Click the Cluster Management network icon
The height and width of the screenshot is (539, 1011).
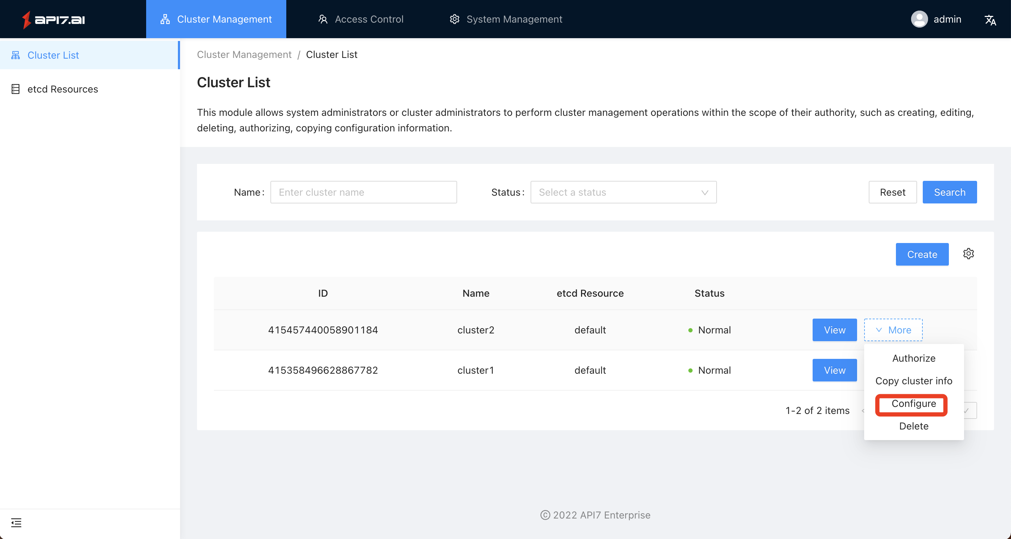click(165, 19)
